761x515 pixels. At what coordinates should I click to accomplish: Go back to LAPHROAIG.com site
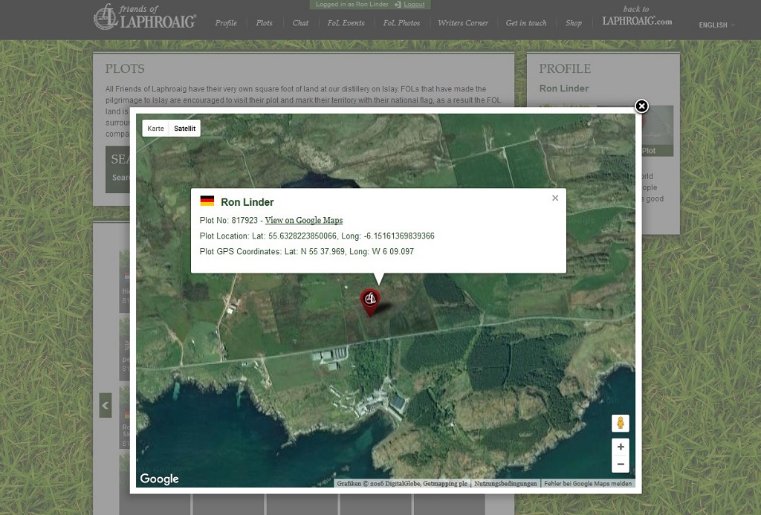point(637,18)
